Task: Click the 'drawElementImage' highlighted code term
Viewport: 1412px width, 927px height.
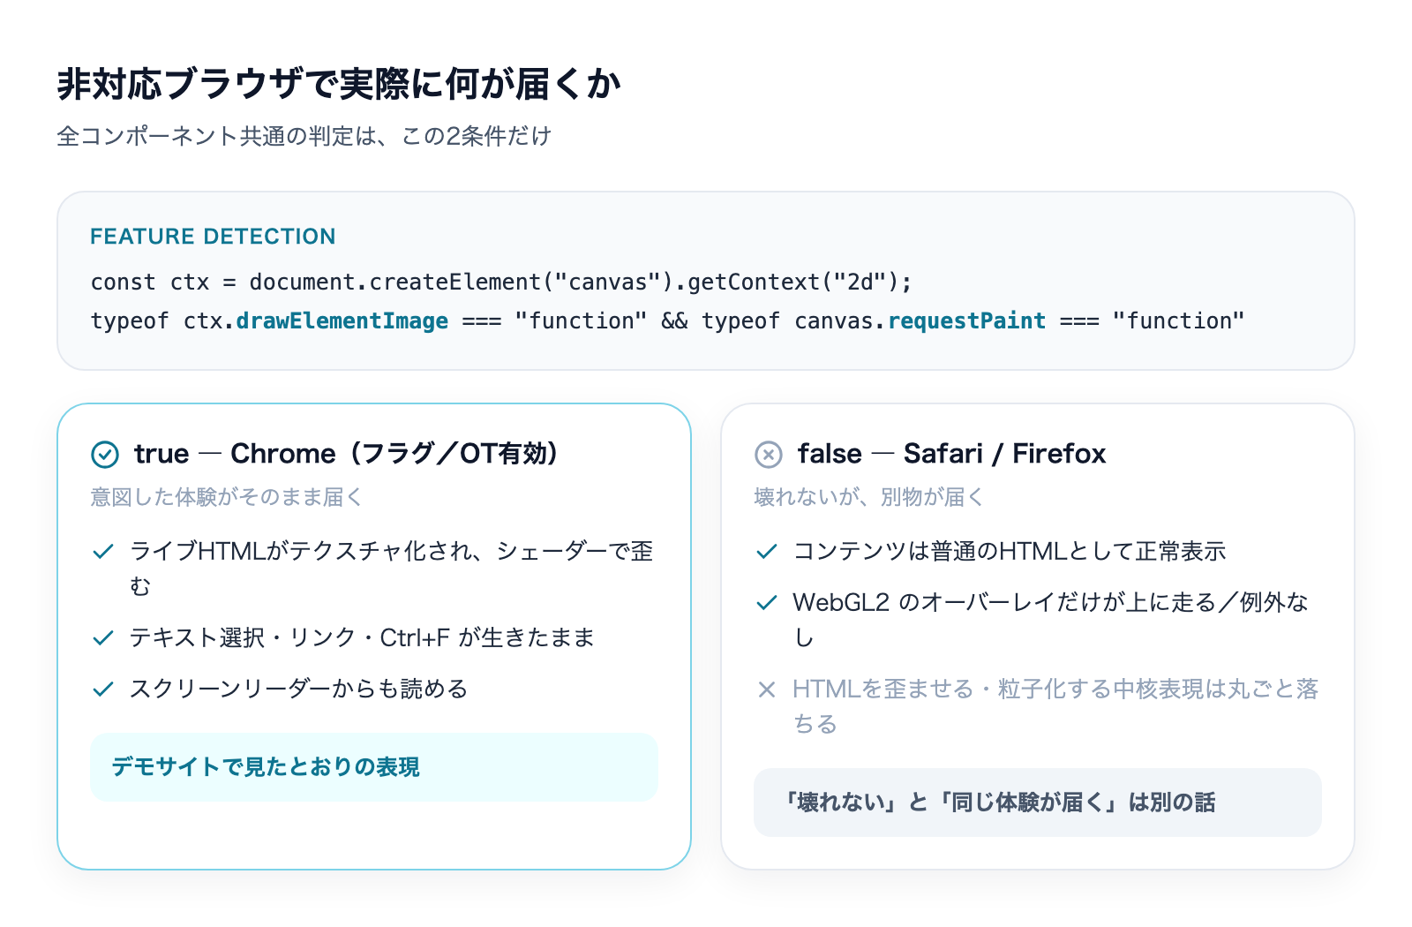Action: pos(342,320)
